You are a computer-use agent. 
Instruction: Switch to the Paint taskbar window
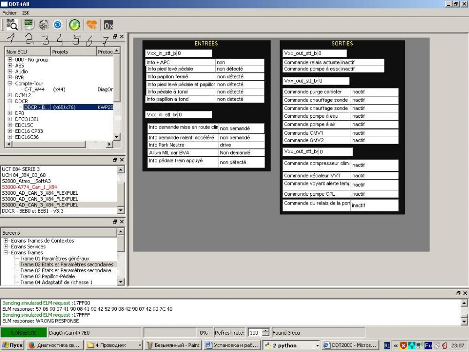[173, 345]
